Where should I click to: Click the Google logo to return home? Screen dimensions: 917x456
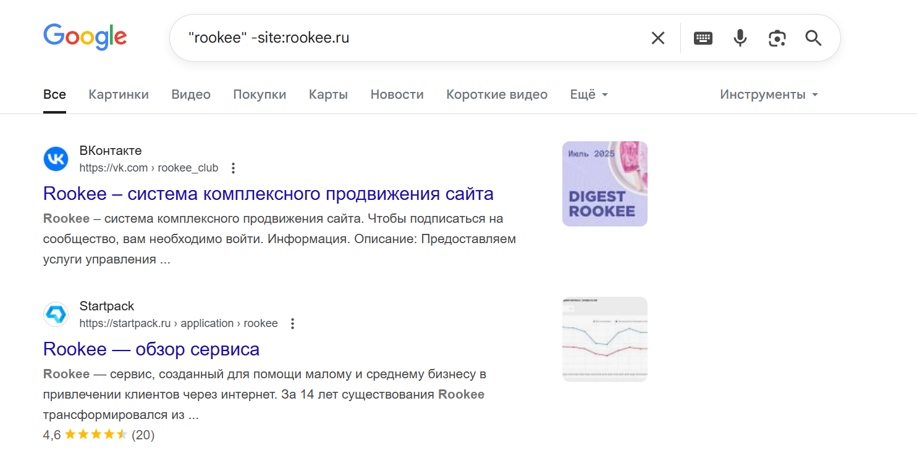point(85,37)
